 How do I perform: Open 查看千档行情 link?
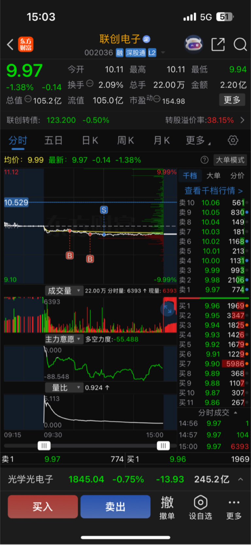213,191
